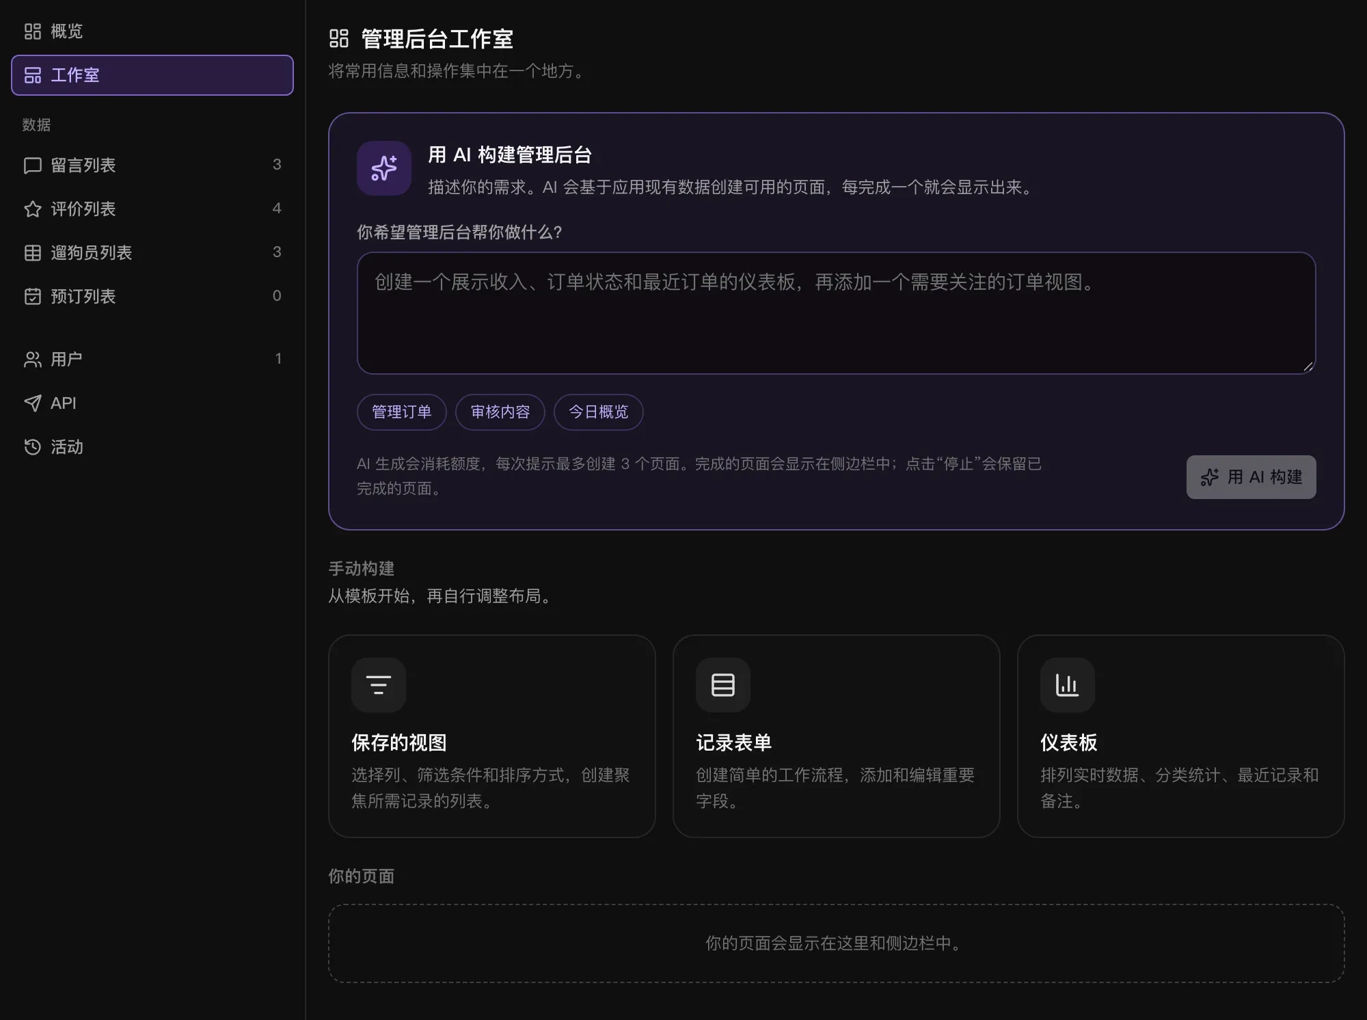Click the 评价列表 count badge 4
The width and height of the screenshot is (1367, 1020).
pos(277,209)
